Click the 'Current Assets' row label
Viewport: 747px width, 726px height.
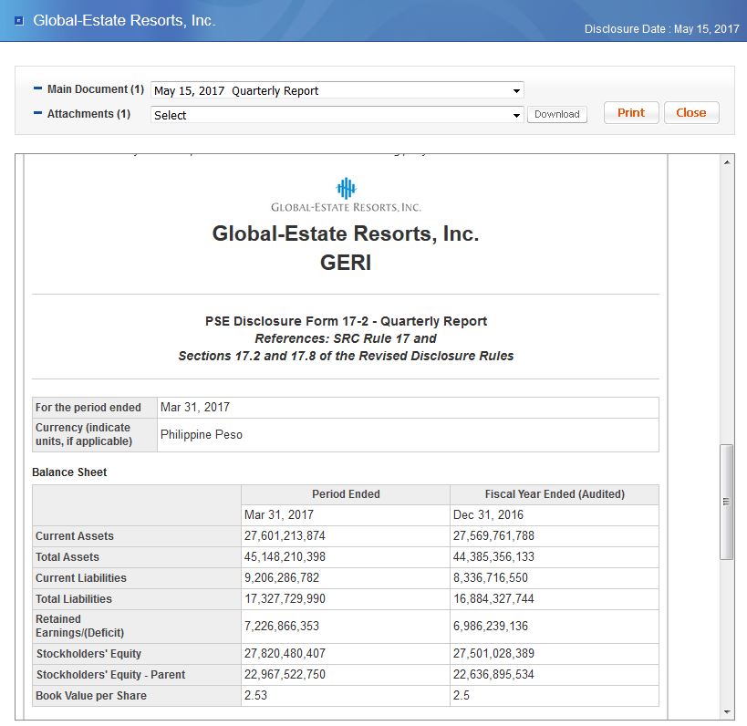pos(74,536)
